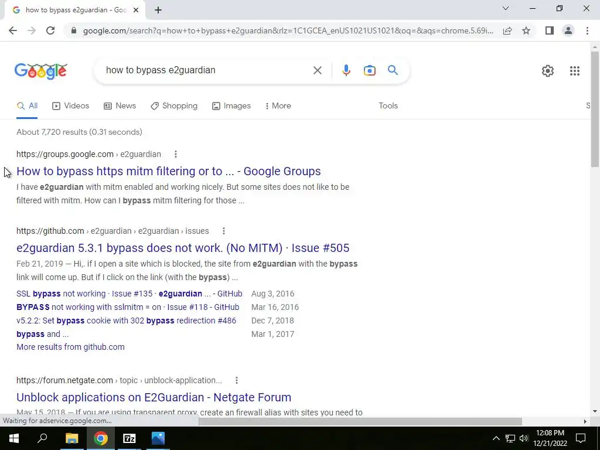Open Chrome's three-dot menu

pos(587,30)
